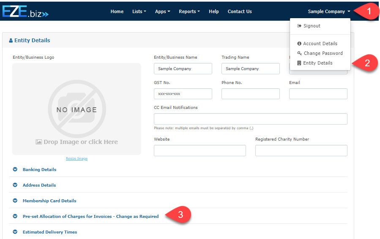Click the CC Email Notifications field

coord(250,119)
